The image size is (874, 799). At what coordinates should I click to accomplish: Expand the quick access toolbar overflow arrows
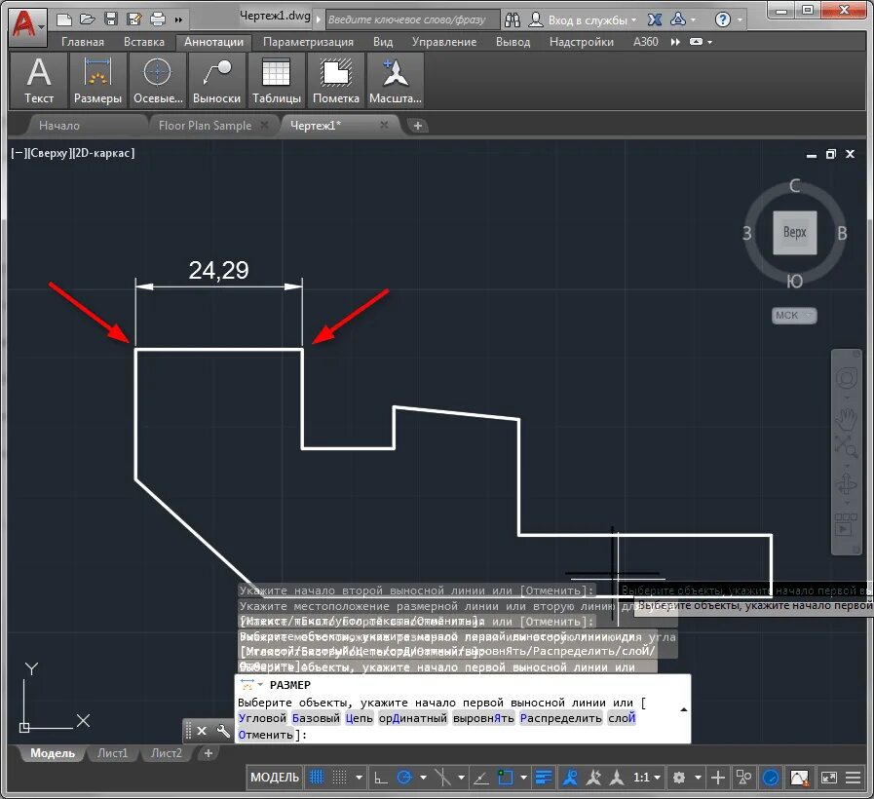coord(178,20)
